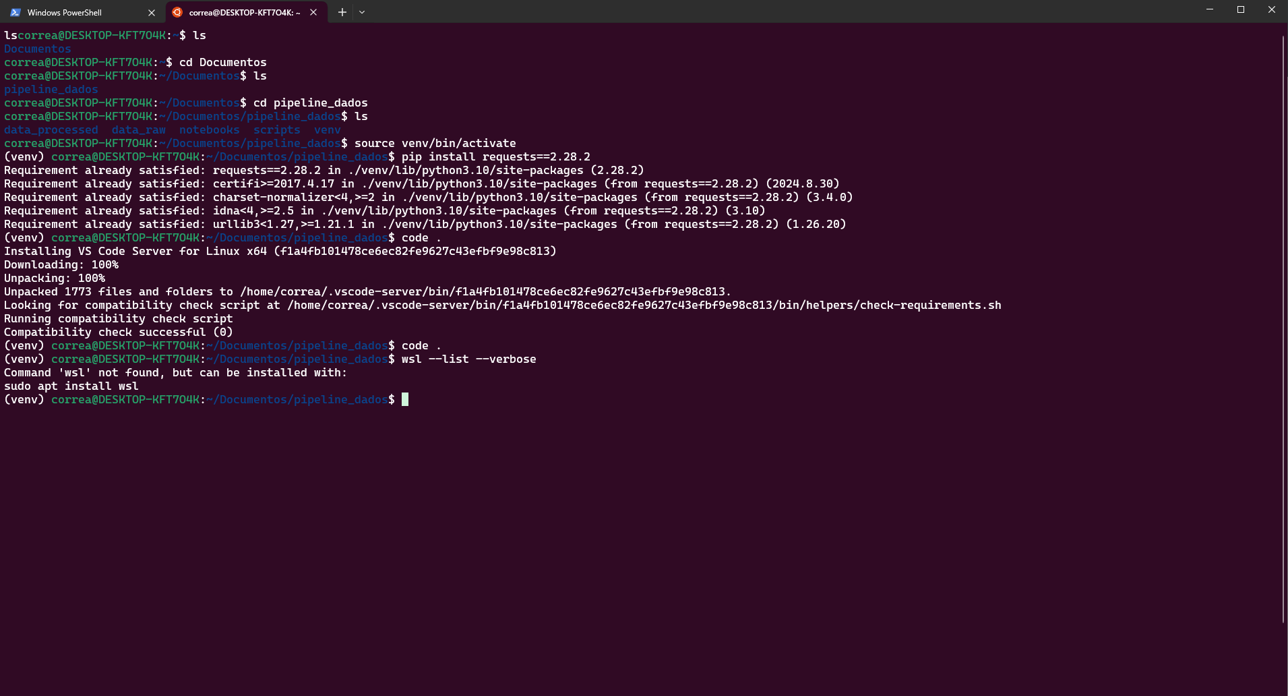Click 'sudo apt install wsl' suggestion line
The width and height of the screenshot is (1288, 696).
(x=71, y=386)
